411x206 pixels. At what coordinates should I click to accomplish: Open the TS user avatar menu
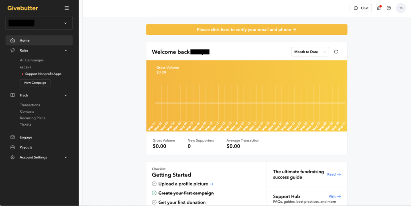(x=401, y=8)
